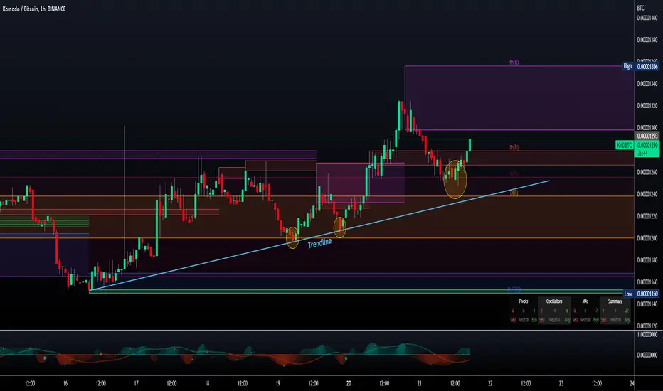Select the Low 0.00001150 price label

pos(641,294)
